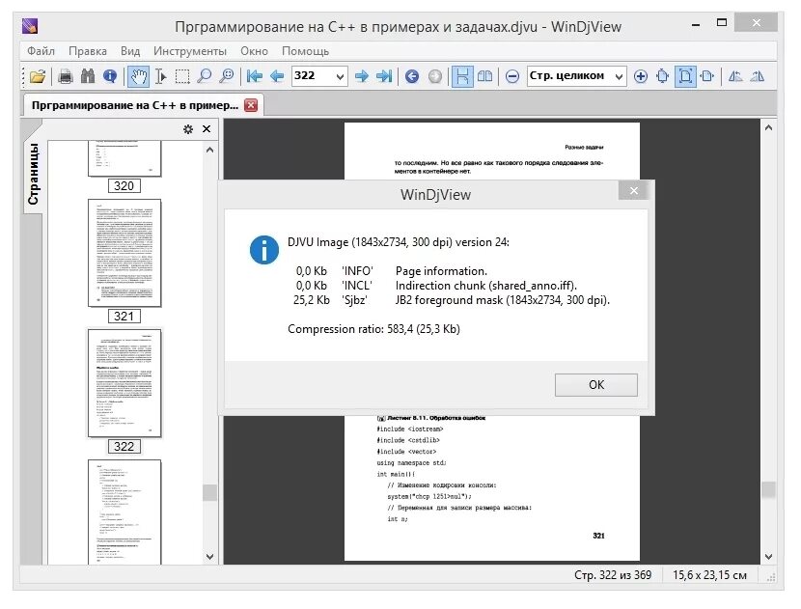Click the WinDjView app icon in title bar
Image resolution: width=801 pixels, height=609 pixels.
[30, 25]
